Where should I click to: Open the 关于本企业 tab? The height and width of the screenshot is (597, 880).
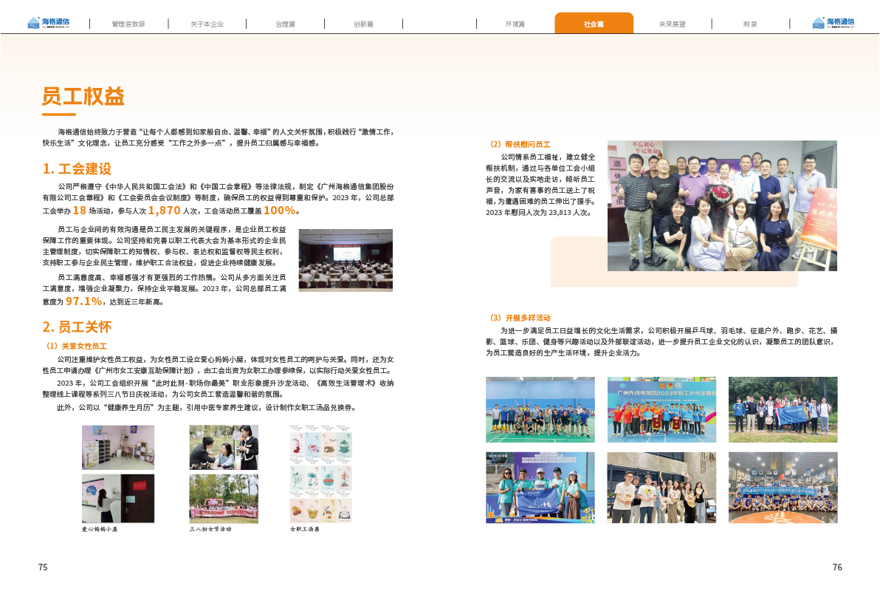point(206,24)
